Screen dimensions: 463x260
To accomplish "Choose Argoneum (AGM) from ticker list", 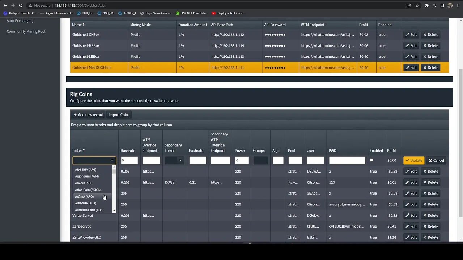I will tap(93, 176).
